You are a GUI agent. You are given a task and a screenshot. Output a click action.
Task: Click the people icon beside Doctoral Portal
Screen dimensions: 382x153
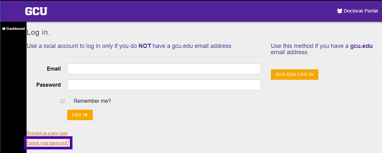[x=340, y=11]
